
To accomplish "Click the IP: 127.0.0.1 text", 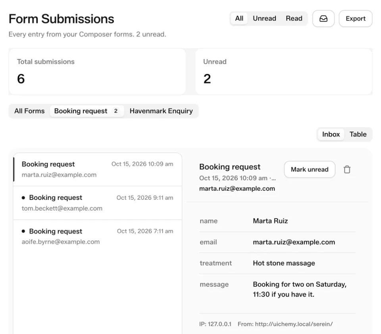I will coord(215,324).
